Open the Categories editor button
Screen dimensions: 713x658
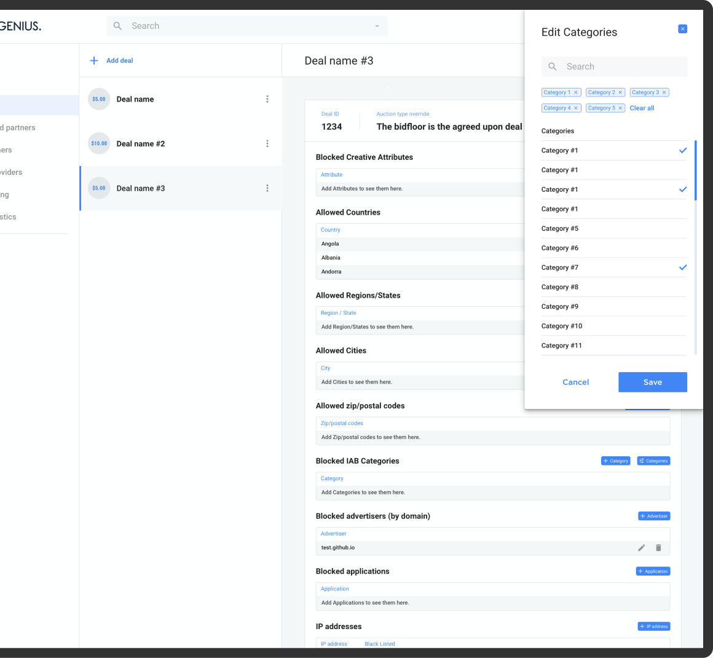pos(653,461)
